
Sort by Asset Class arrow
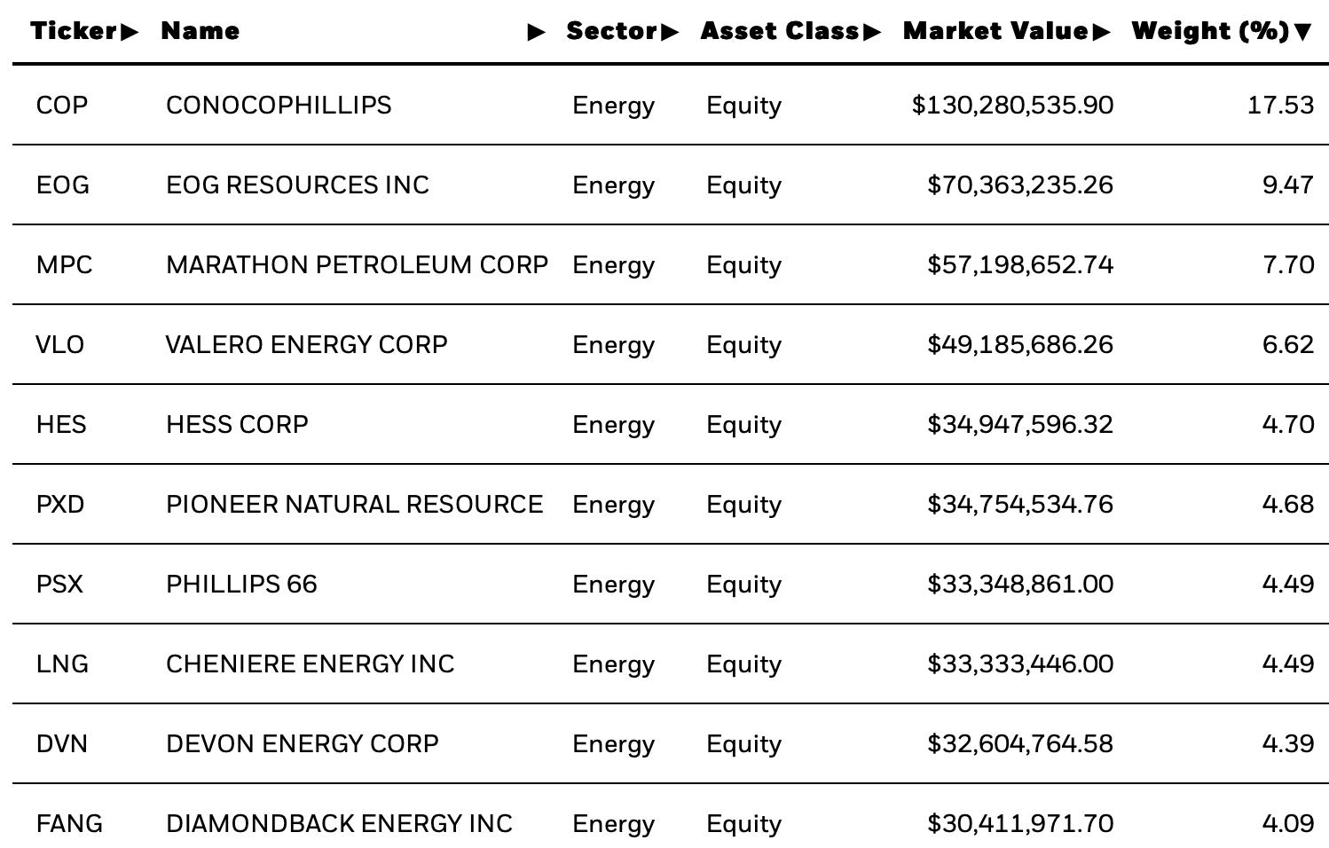(871, 32)
